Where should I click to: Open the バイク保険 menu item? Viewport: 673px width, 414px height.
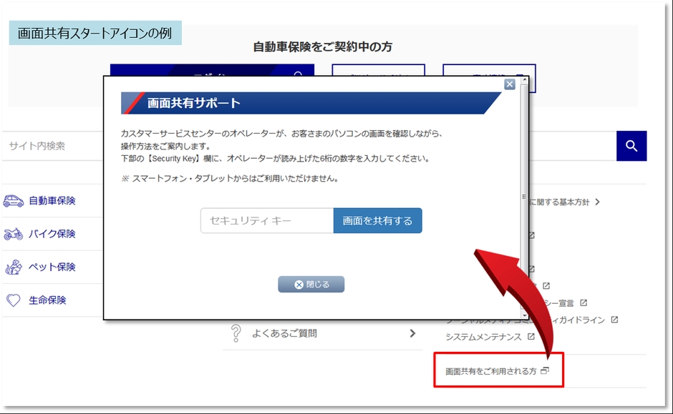coord(52,234)
